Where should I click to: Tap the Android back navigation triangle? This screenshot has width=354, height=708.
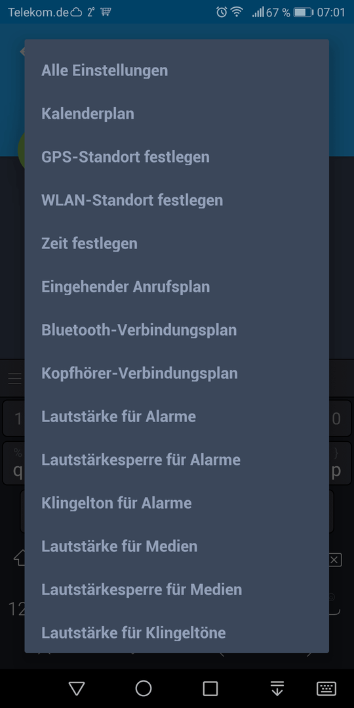pyautogui.click(x=77, y=688)
